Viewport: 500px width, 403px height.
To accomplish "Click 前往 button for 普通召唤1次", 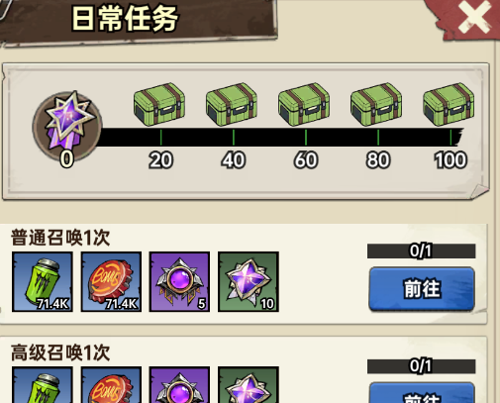I will point(422,289).
